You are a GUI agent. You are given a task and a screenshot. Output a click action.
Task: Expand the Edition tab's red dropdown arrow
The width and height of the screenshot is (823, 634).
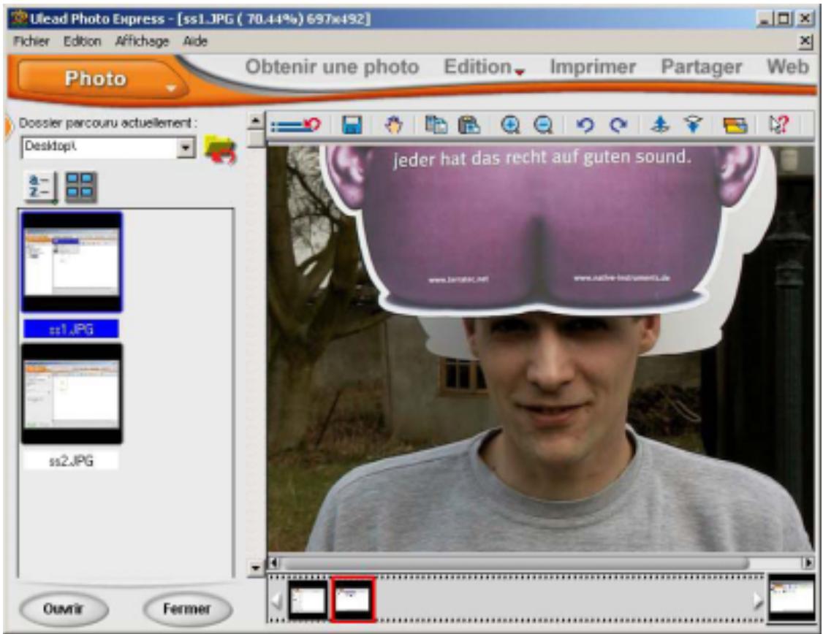(x=520, y=72)
